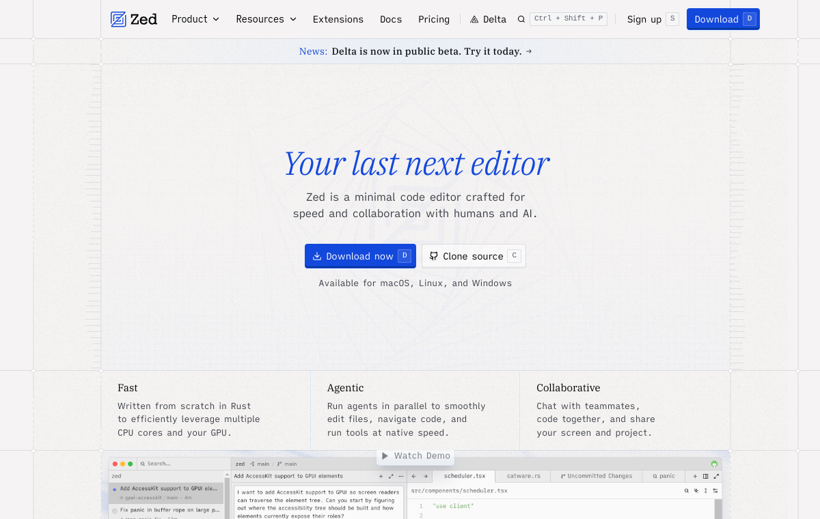Click the Search field in the editor preview
The width and height of the screenshot is (820, 519).
tap(183, 464)
